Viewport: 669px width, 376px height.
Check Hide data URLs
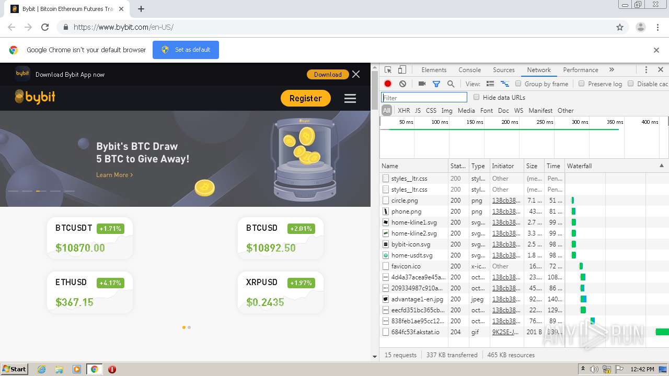tap(476, 97)
